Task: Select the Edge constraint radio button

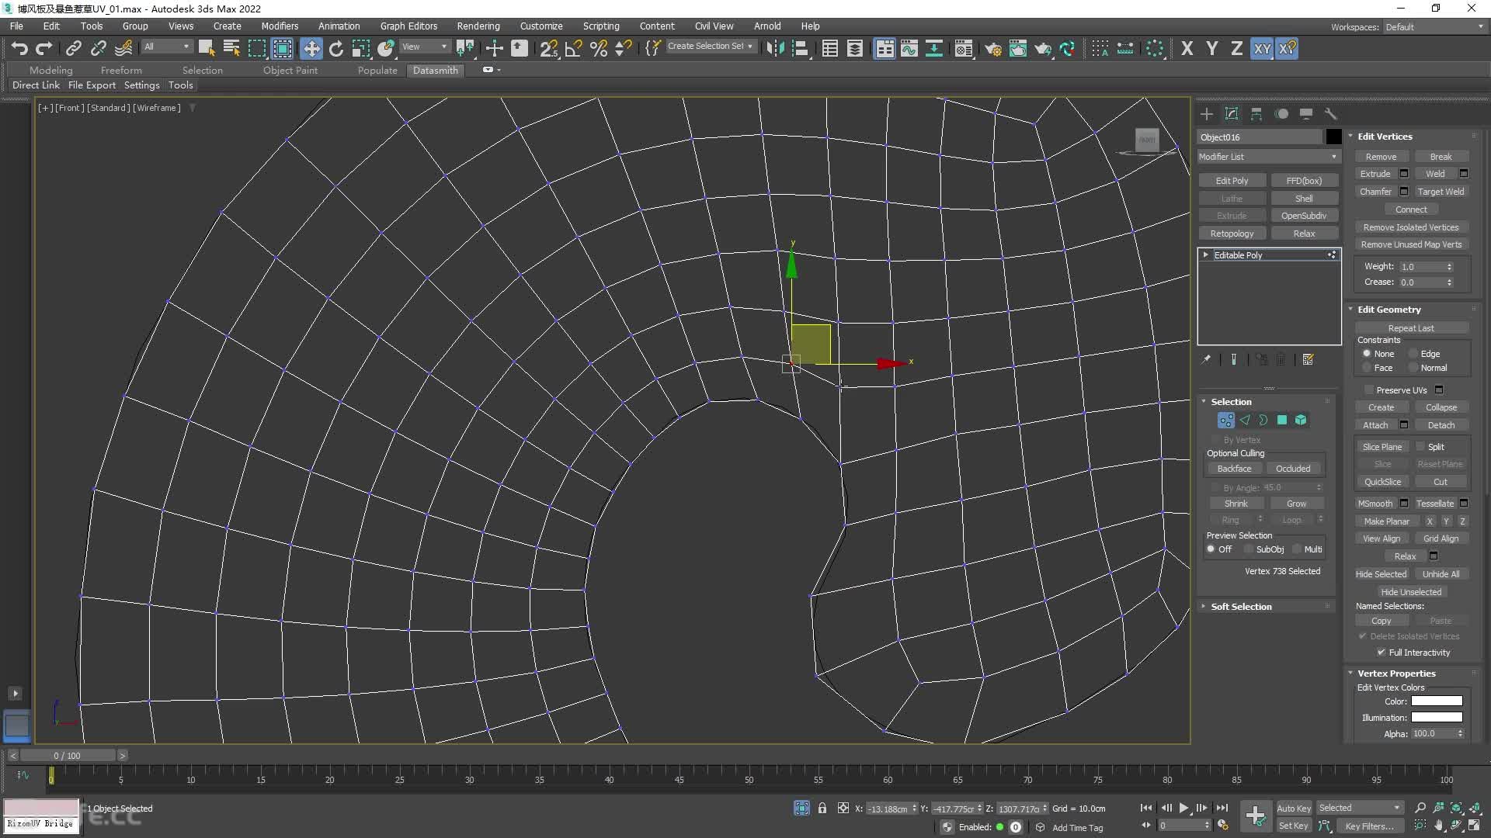Action: [1413, 354]
